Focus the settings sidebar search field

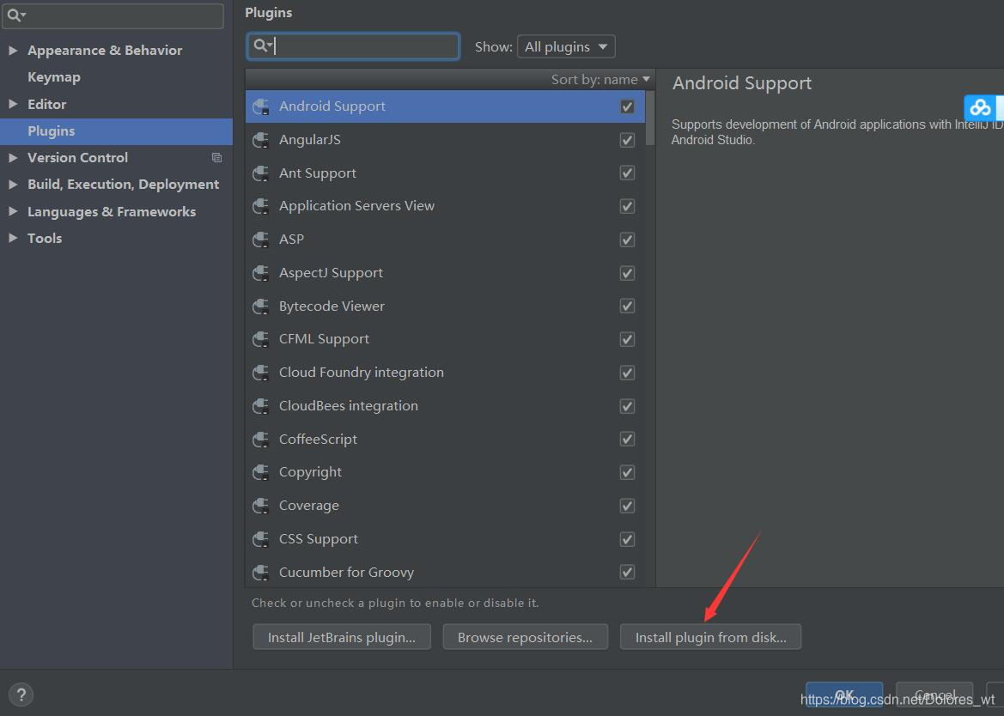coord(113,15)
